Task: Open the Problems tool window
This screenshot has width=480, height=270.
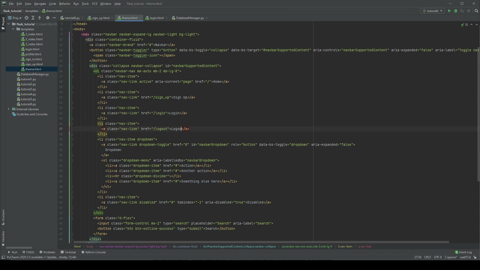Action: [47, 252]
